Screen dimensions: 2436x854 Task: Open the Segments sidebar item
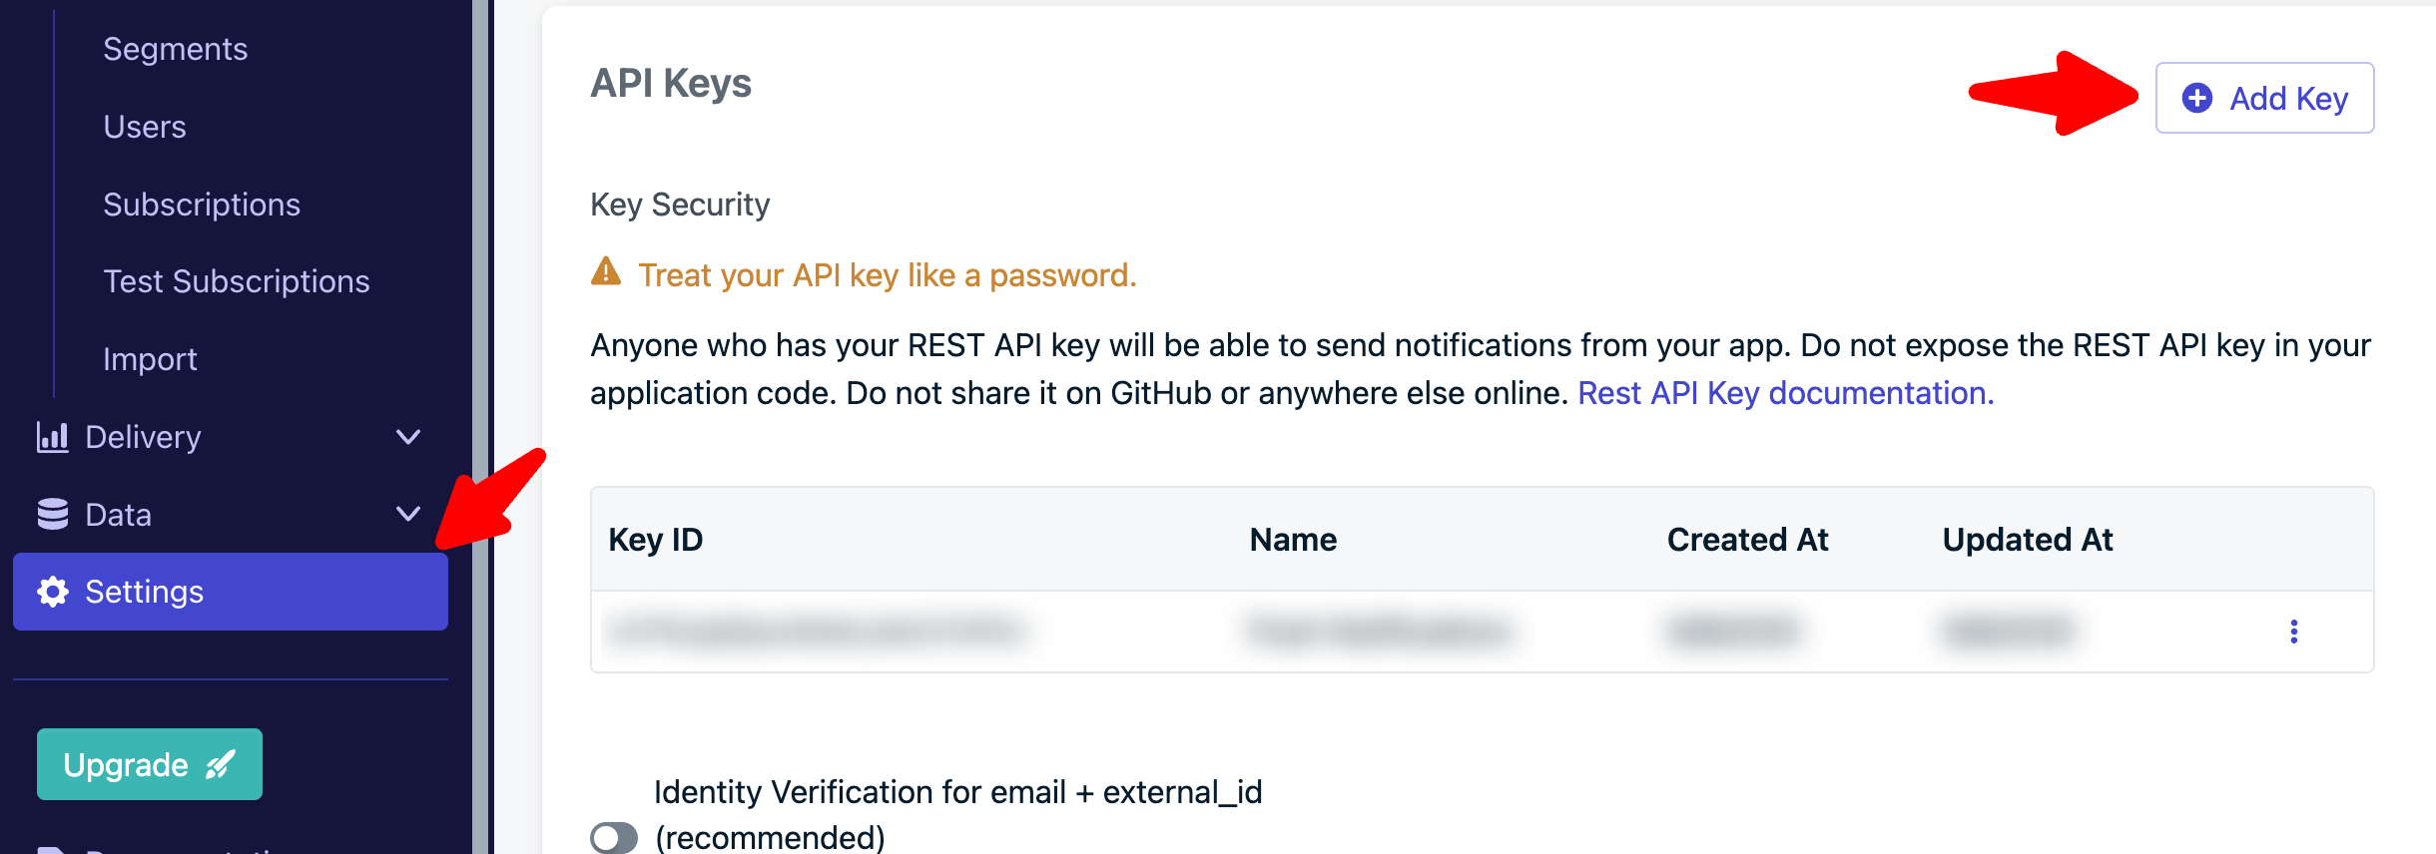coord(176,49)
